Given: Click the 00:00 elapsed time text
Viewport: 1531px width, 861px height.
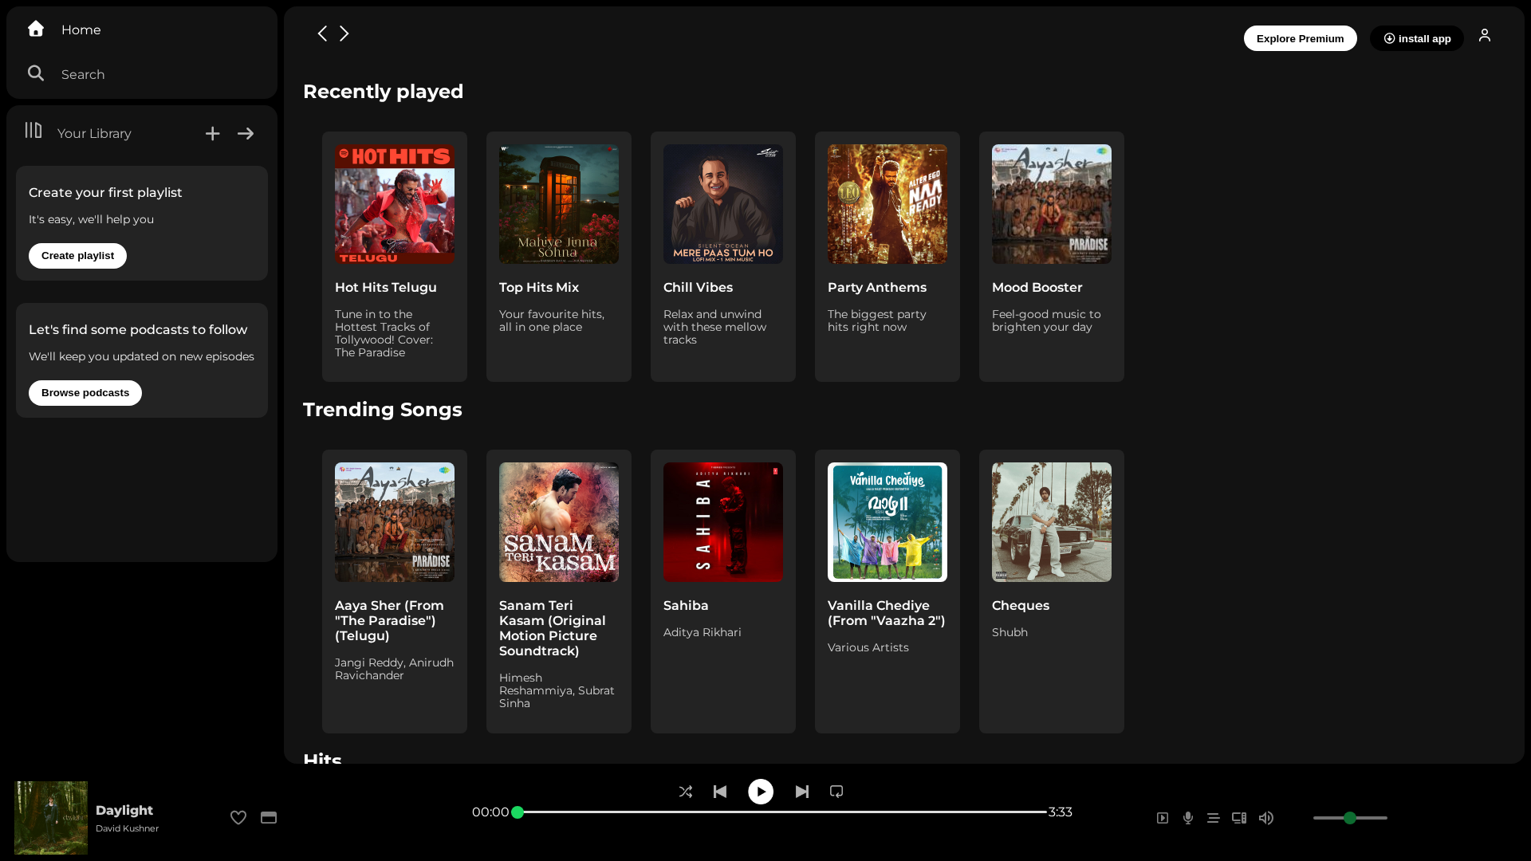Looking at the screenshot, I should [490, 812].
